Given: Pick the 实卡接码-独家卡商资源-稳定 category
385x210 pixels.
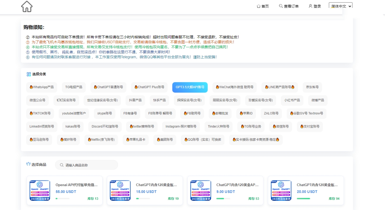Looking at the screenshot, I should 256,140.
